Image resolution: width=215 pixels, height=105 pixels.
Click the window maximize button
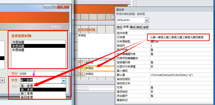(x=54, y=7)
